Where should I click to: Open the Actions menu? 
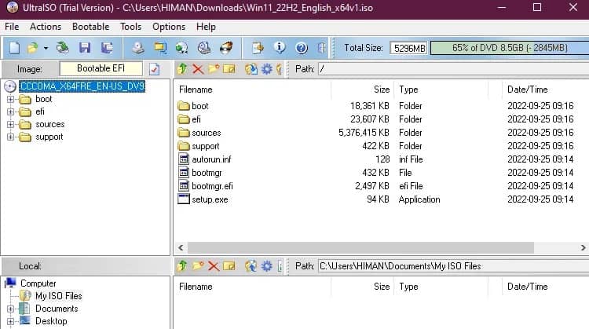pos(46,27)
